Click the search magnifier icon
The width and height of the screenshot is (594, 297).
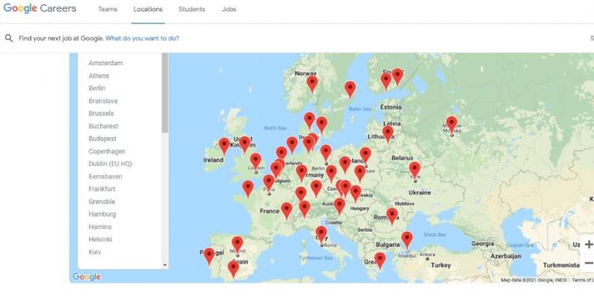pyautogui.click(x=9, y=39)
